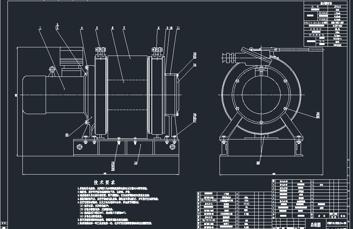Image resolution: width=353 pixels, height=229 pixels.
Task: Select part callout number 22
Action: point(67,135)
